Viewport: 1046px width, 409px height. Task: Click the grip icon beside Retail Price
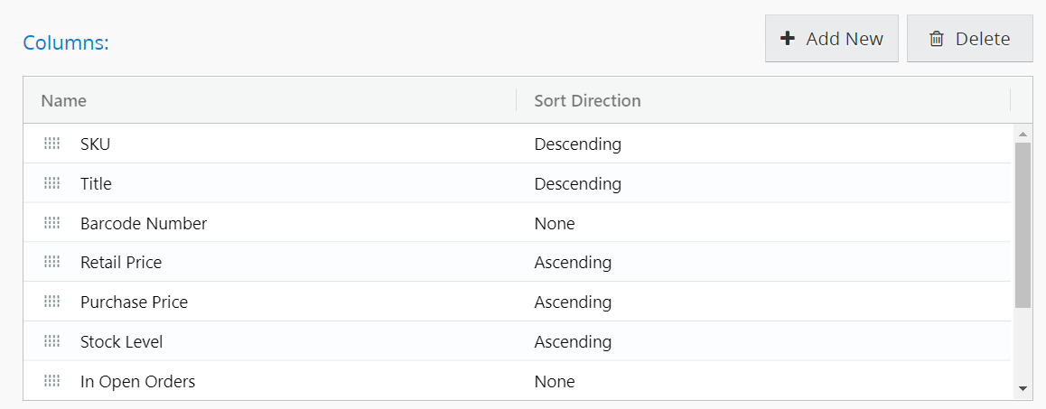[x=52, y=263]
